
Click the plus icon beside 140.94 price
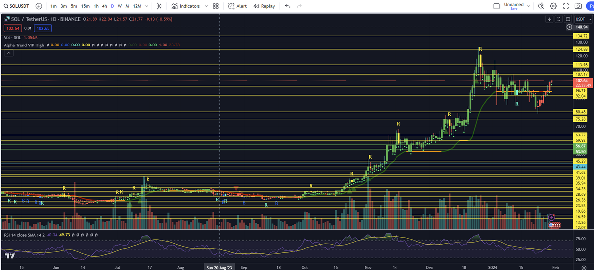(569, 27)
